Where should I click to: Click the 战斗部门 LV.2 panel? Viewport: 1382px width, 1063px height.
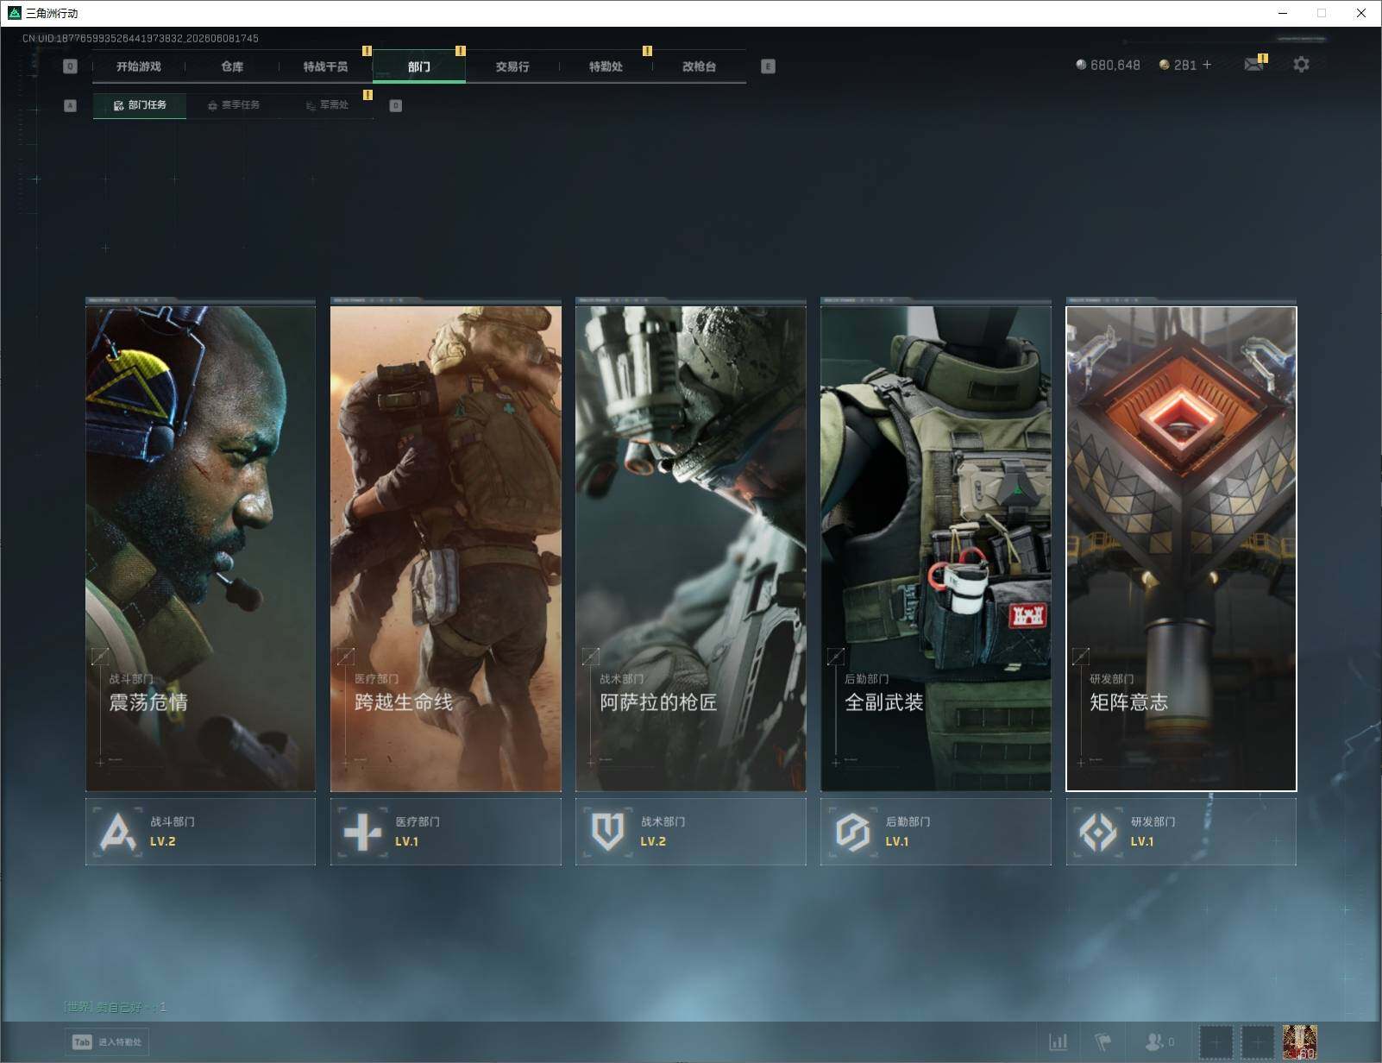pos(200,832)
